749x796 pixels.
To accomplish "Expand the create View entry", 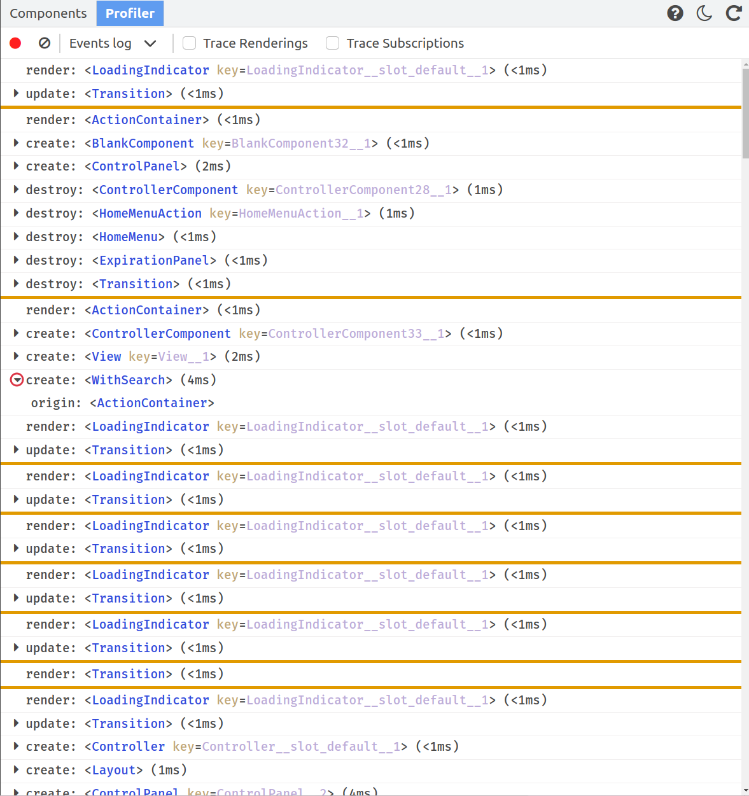I will coord(17,356).
